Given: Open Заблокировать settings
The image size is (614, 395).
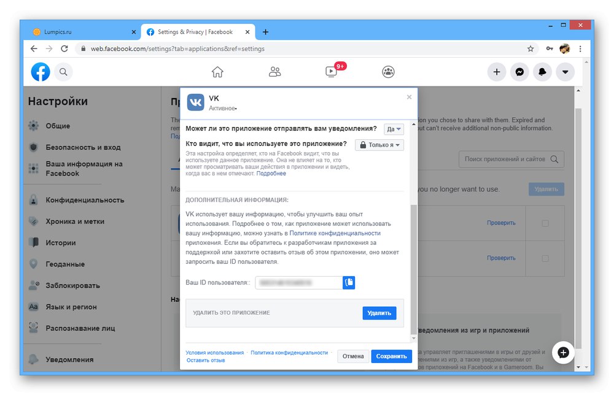Looking at the screenshot, I should click(72, 285).
